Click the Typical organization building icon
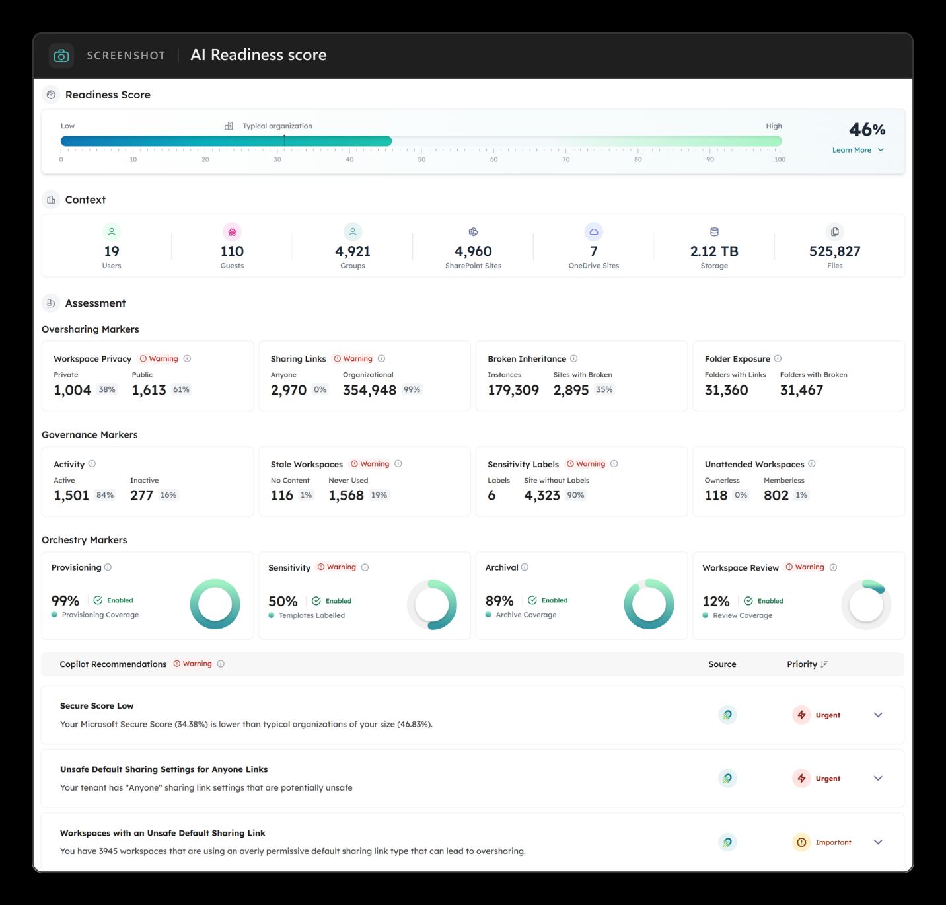This screenshot has width=946, height=905. pos(229,126)
